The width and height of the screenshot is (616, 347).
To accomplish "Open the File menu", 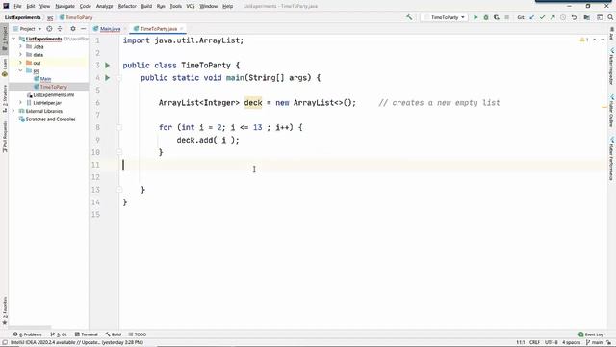I will pyautogui.click(x=17, y=6).
